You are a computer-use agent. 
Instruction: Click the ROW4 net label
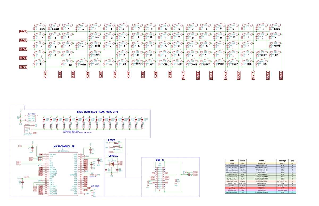23,67
